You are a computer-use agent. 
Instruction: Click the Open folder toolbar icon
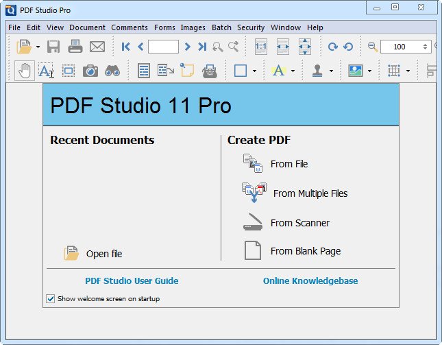pyautogui.click(x=24, y=47)
